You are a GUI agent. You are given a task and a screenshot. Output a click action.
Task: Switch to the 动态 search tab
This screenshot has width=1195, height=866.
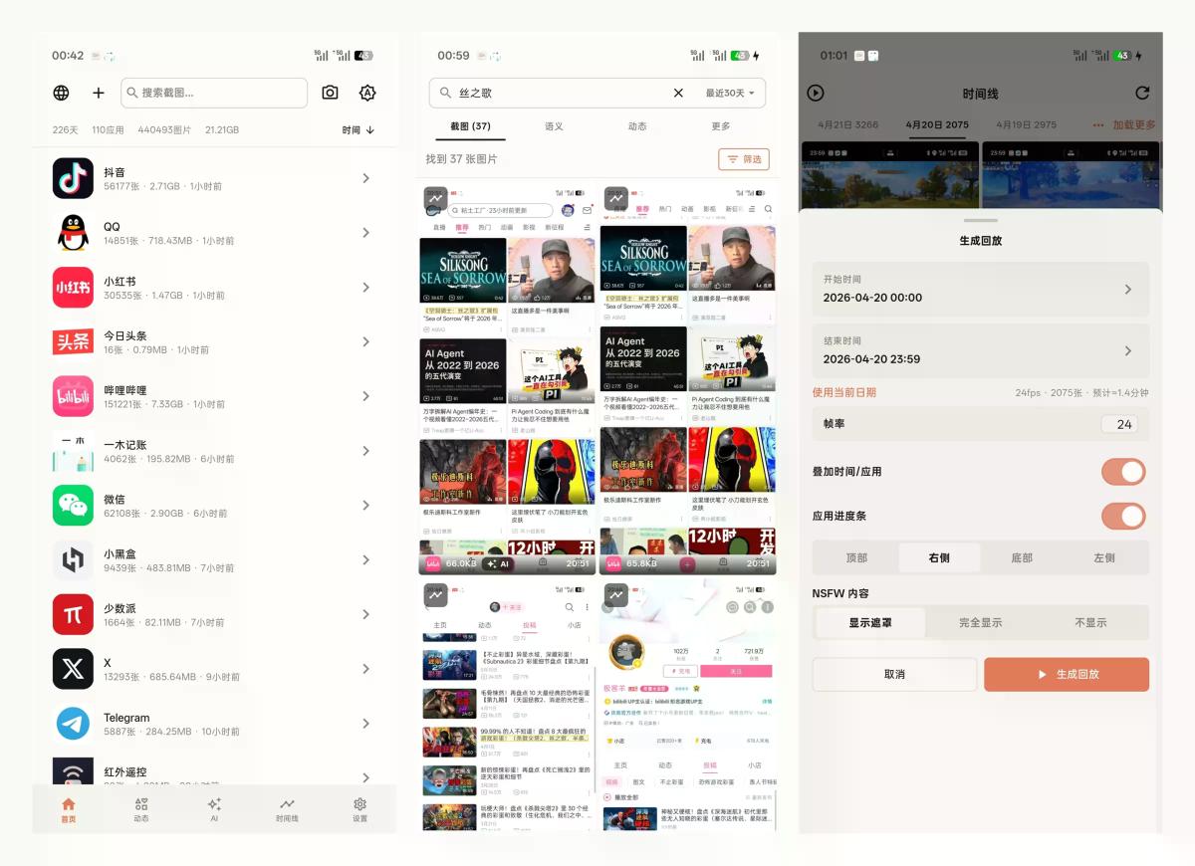[637, 126]
